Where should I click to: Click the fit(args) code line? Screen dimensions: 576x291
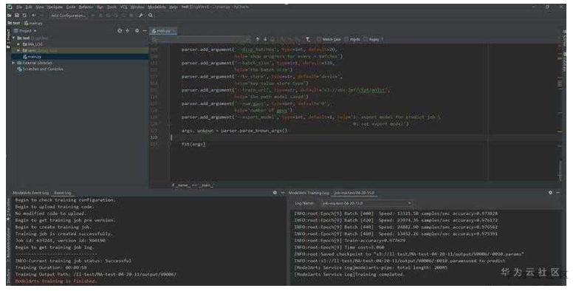click(193, 144)
